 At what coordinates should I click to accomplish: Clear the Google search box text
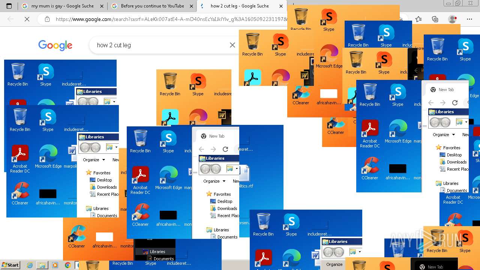(232, 45)
